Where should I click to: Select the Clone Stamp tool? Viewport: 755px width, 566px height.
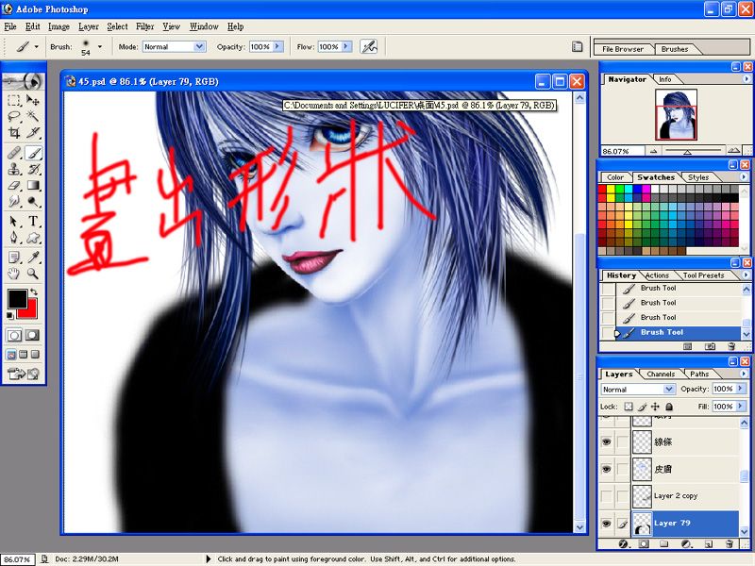[x=14, y=169]
